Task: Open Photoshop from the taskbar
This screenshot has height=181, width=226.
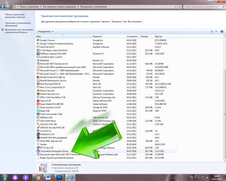Action: pos(60,177)
